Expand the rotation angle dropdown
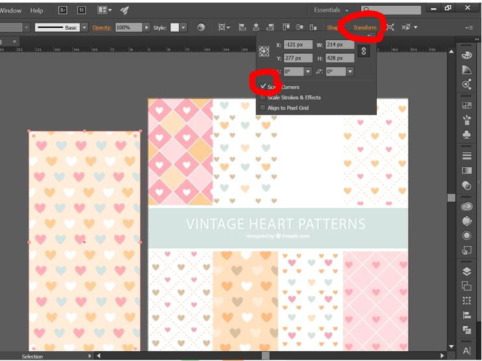This screenshot has width=482, height=361. coord(308,71)
